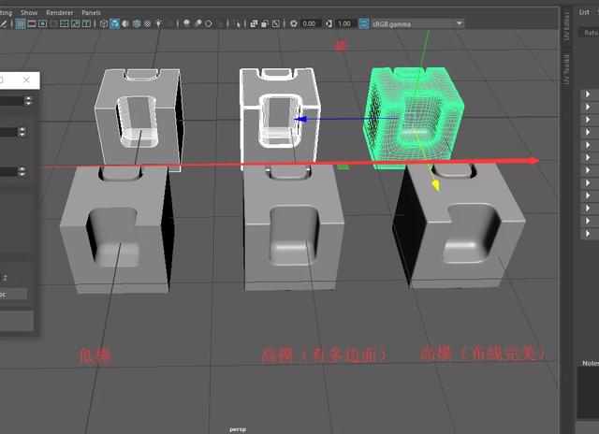This screenshot has width=599, height=434.
Task: Click the red X-axis manipulator arrow
Action: 533,161
